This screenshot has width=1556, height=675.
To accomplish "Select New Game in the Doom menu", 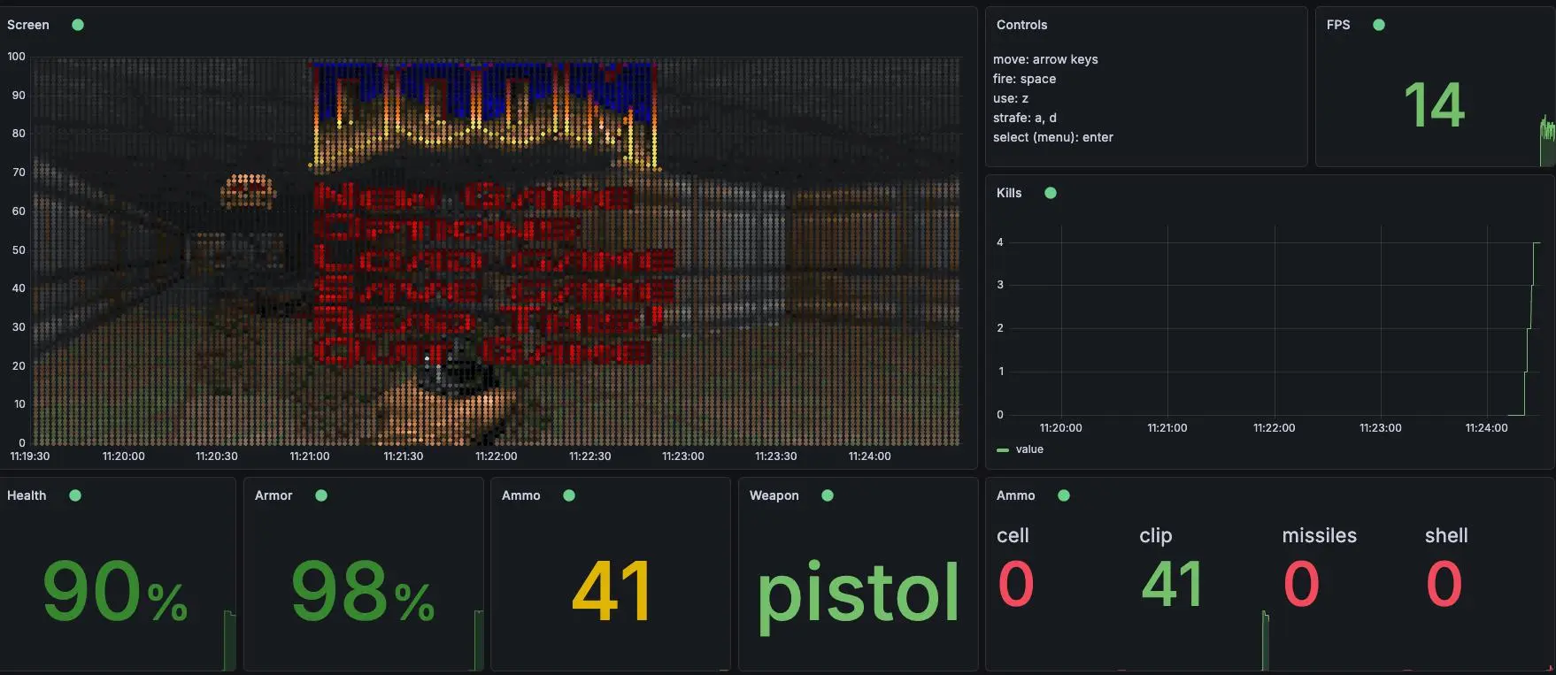I will tap(474, 196).
